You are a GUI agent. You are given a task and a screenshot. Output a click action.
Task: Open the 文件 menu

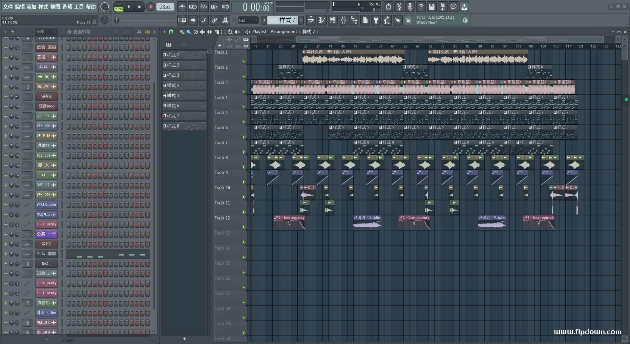(8, 7)
